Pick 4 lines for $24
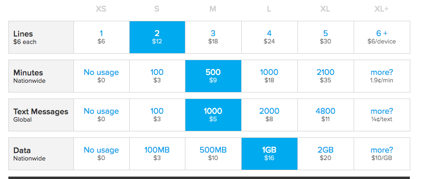421x179 pixels. coord(270,37)
